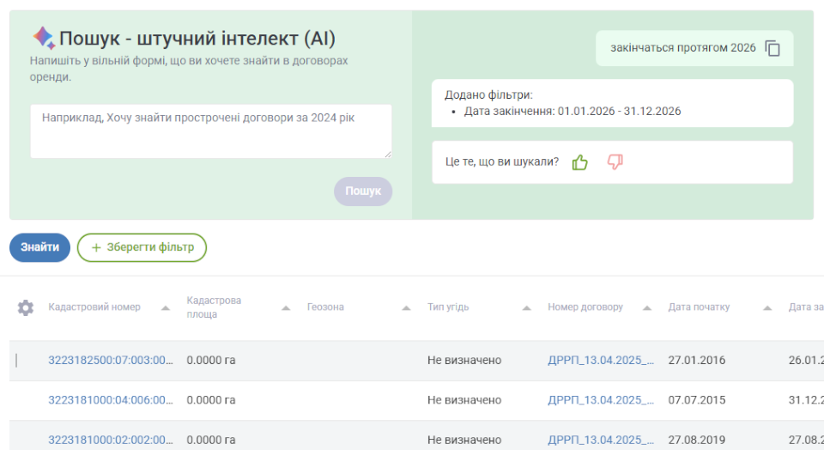This screenshot has height=450, width=824.
Task: Click 'Це те, що ви шукали?' text
Action: (x=502, y=162)
